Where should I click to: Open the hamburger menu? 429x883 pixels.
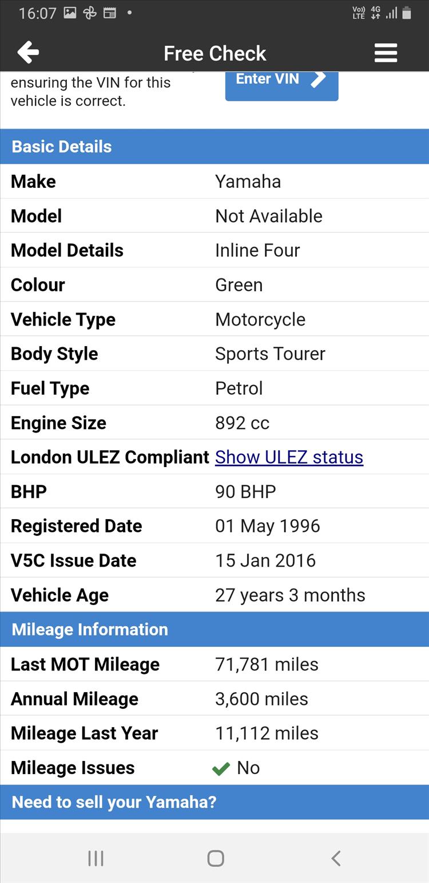click(386, 53)
